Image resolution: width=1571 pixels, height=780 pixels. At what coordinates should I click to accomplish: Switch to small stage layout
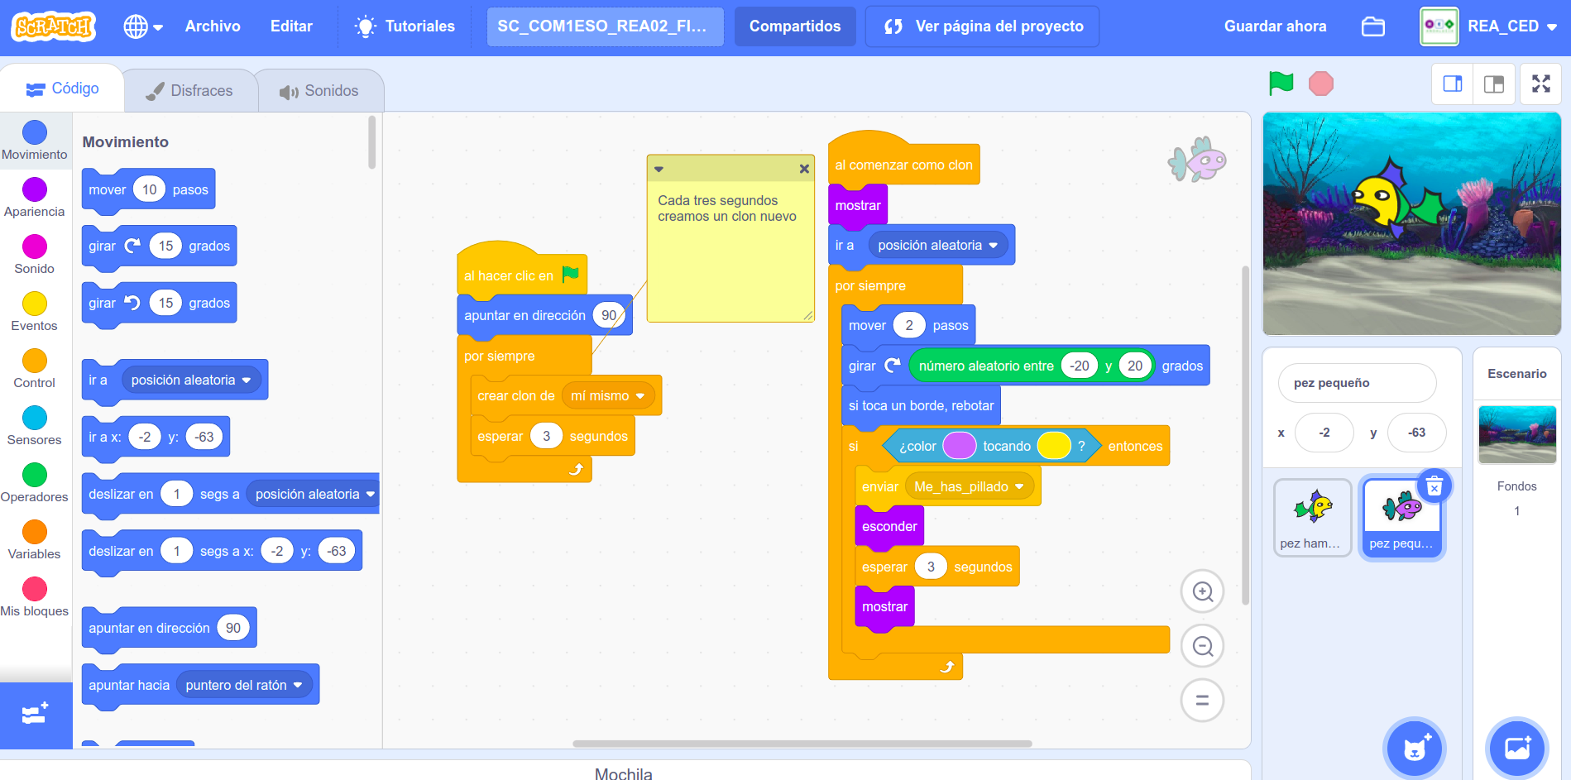pyautogui.click(x=1453, y=84)
